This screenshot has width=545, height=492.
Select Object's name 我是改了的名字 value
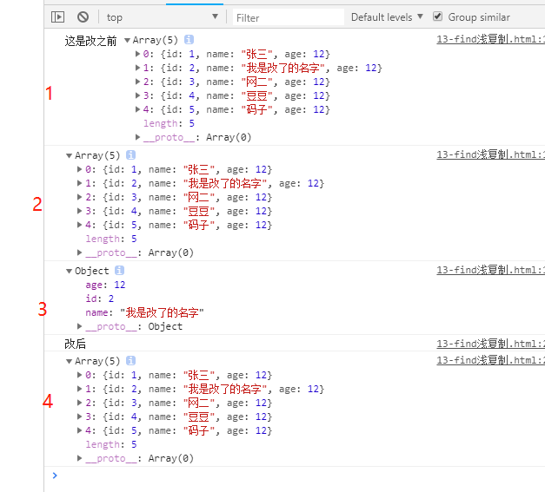click(x=162, y=312)
